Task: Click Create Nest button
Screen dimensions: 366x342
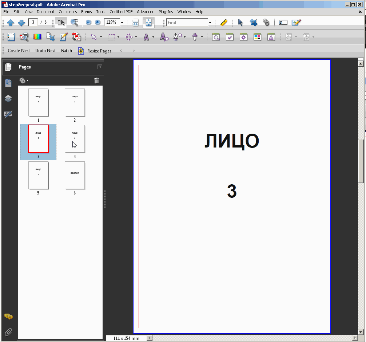Action: coord(19,51)
